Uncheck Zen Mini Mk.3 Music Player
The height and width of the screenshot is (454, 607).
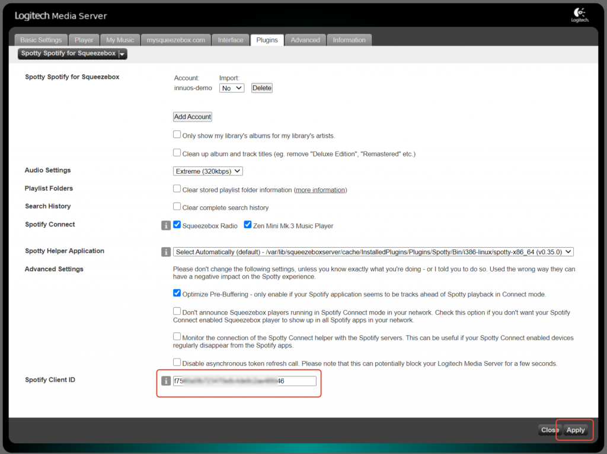[248, 225]
